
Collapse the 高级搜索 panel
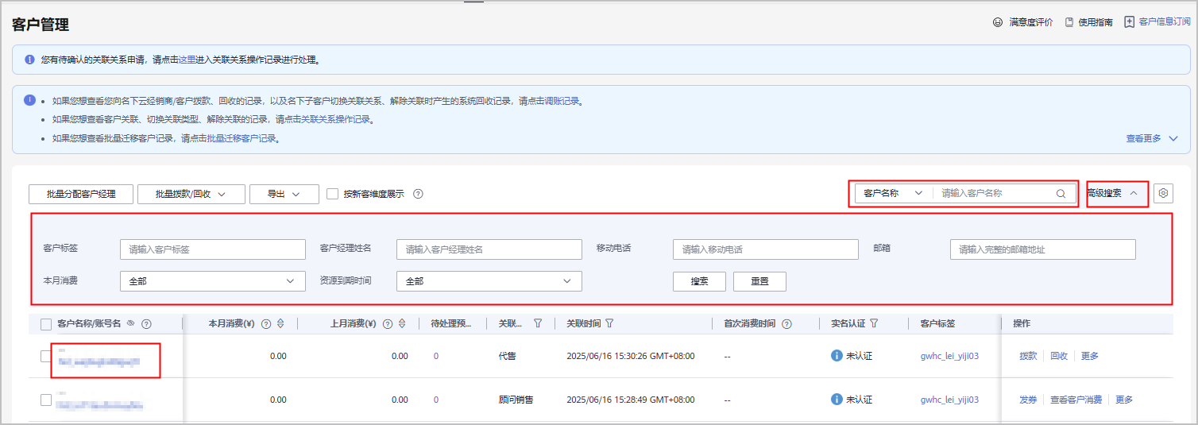click(x=1116, y=193)
